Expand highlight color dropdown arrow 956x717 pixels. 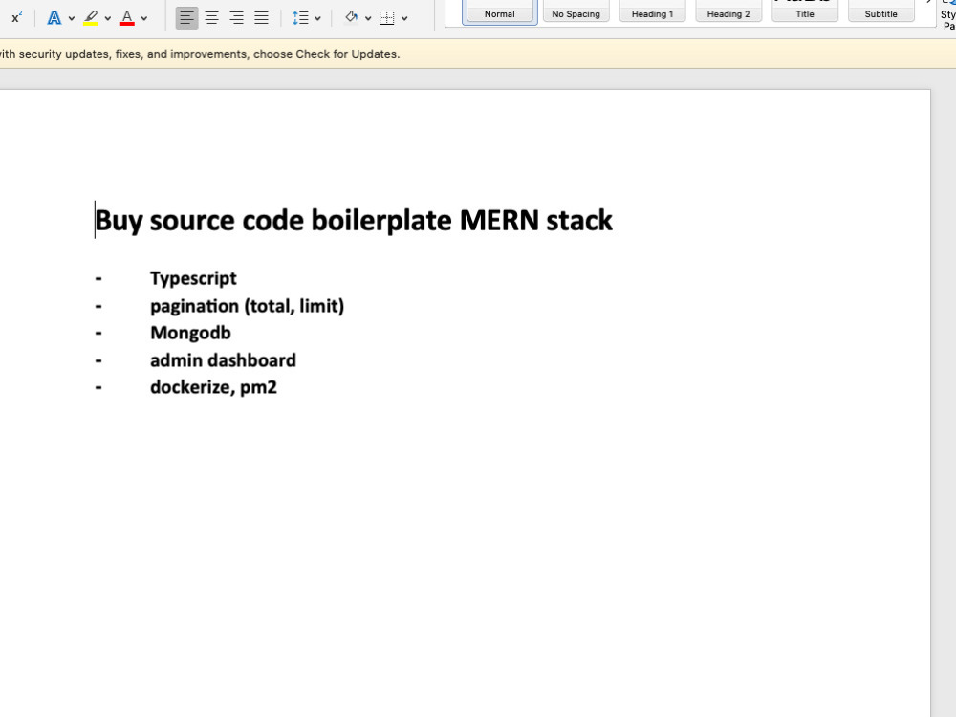(x=108, y=18)
